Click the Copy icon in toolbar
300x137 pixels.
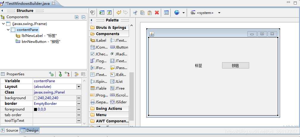(142, 13)
